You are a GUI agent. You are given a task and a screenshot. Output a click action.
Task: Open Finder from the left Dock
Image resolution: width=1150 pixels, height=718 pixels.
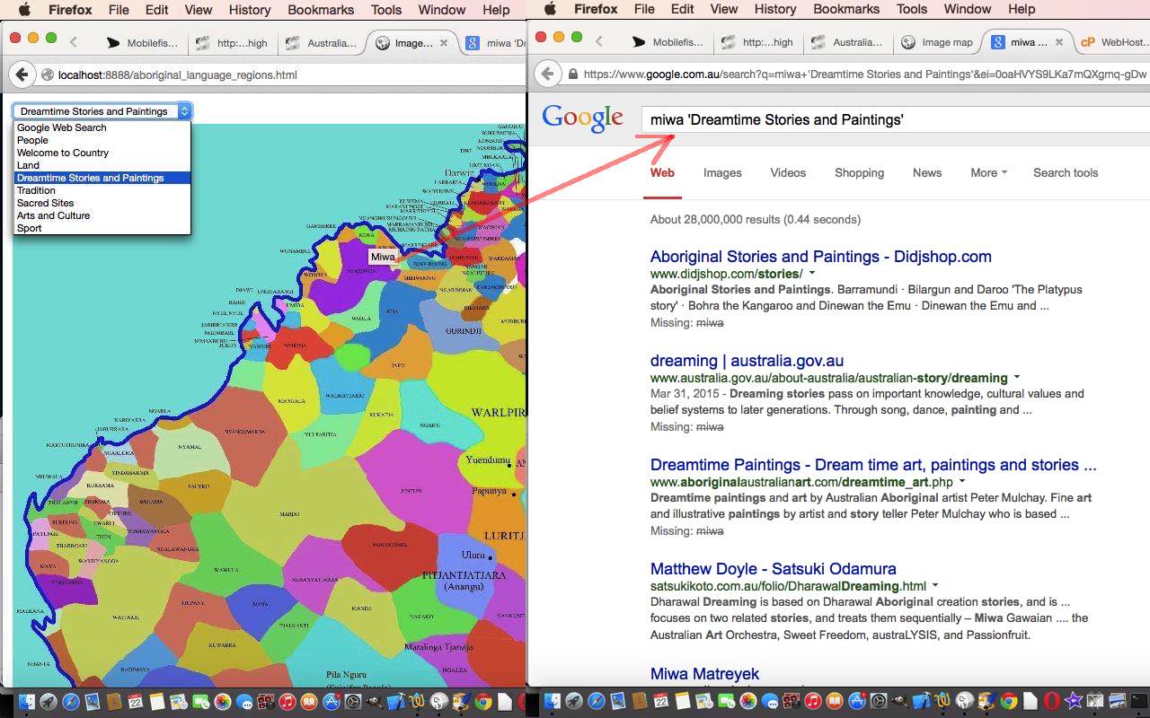coord(27,702)
